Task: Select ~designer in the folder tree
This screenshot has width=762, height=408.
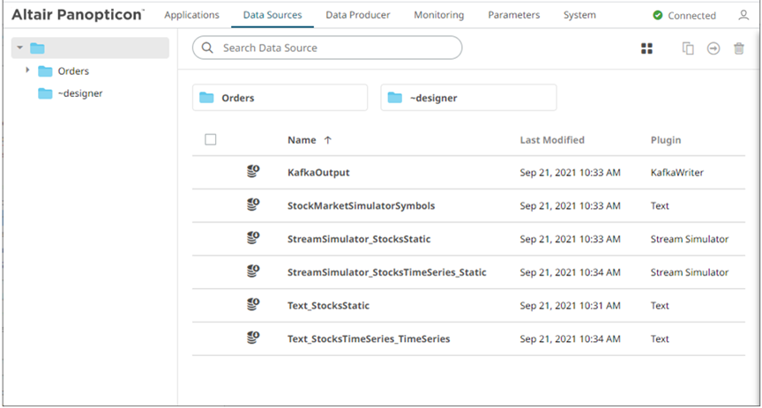Action: [x=79, y=93]
